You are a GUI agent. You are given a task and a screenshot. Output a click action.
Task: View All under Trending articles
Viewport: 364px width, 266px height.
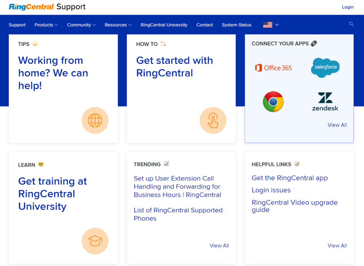point(219,245)
